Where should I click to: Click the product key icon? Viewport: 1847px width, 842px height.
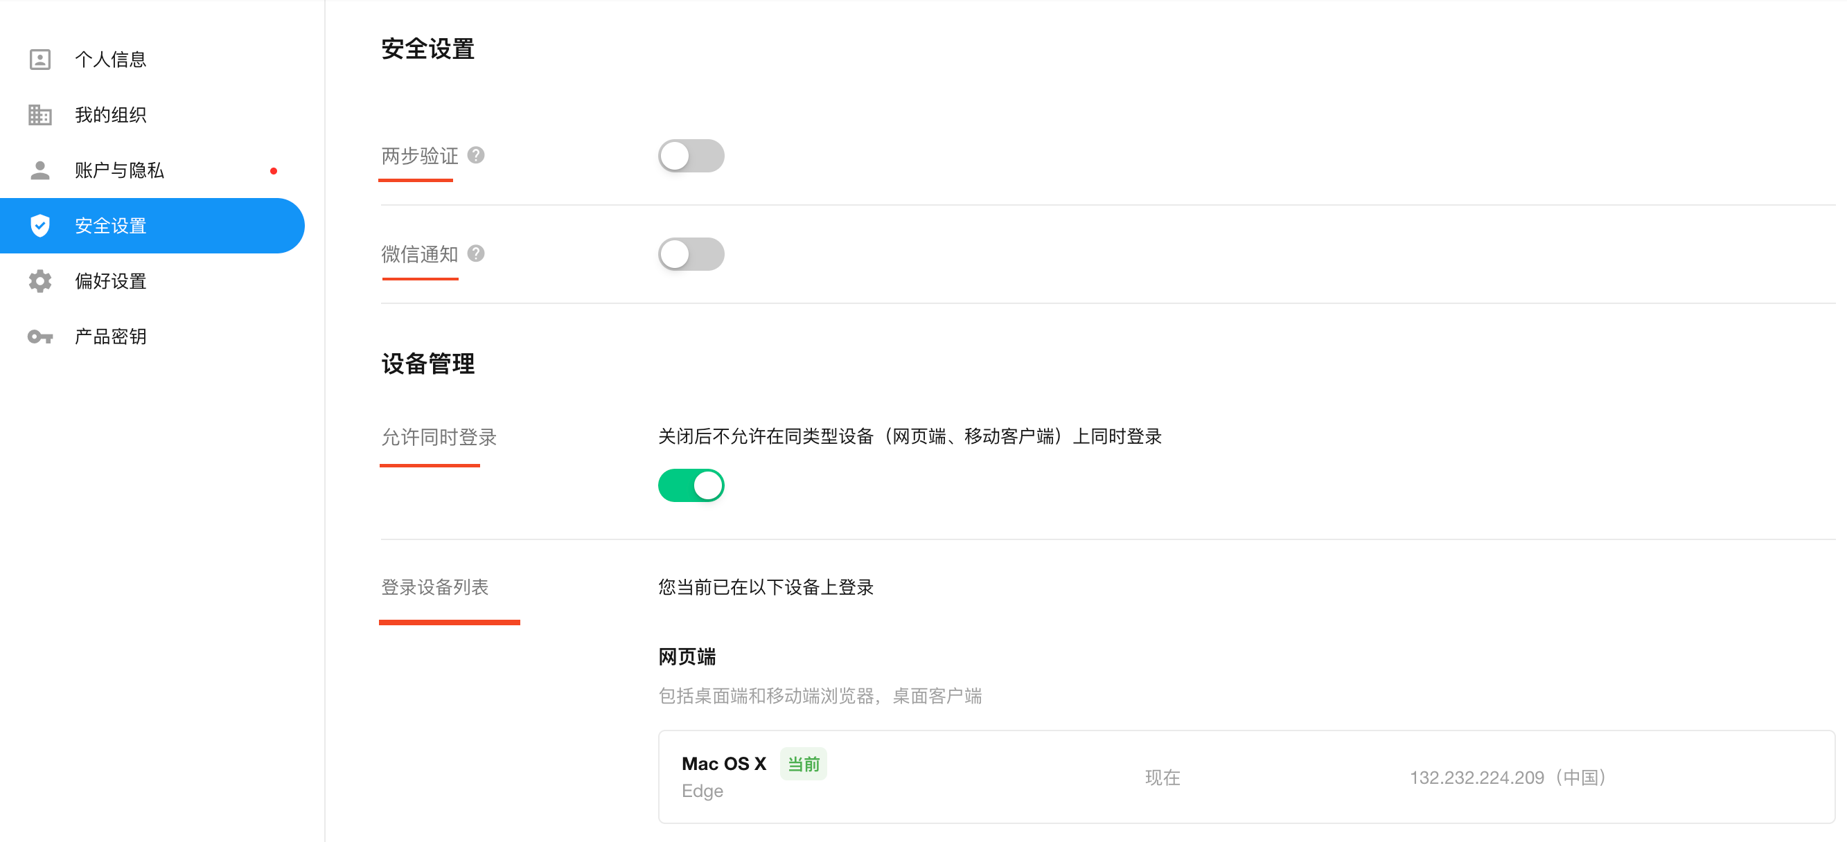point(40,337)
